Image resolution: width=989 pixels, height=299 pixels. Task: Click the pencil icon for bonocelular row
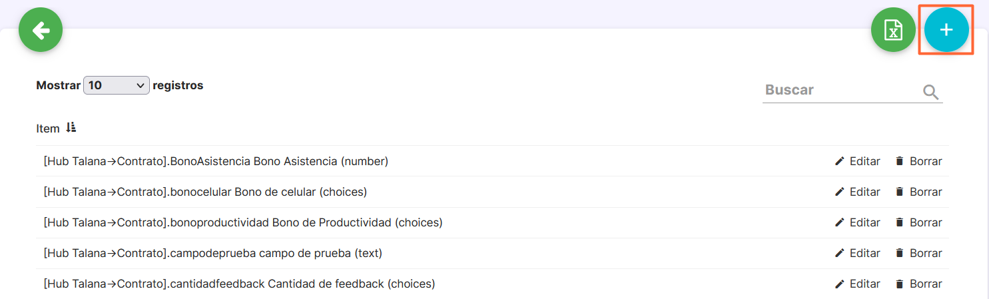point(839,192)
